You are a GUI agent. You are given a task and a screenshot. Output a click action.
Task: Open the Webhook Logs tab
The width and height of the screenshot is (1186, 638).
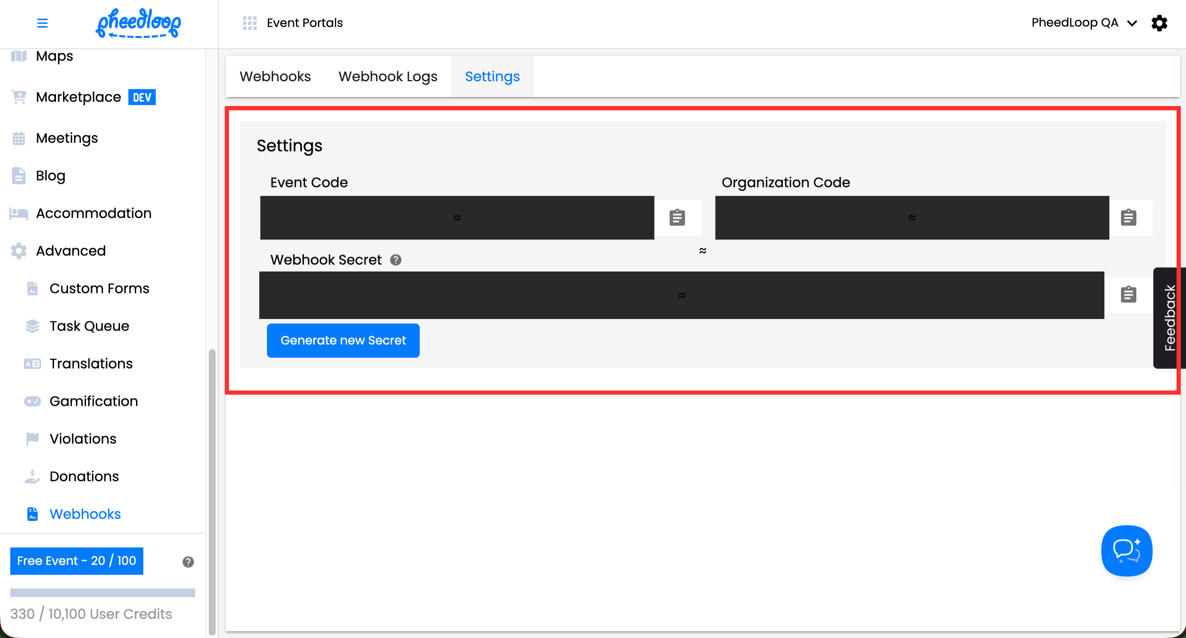coord(388,77)
